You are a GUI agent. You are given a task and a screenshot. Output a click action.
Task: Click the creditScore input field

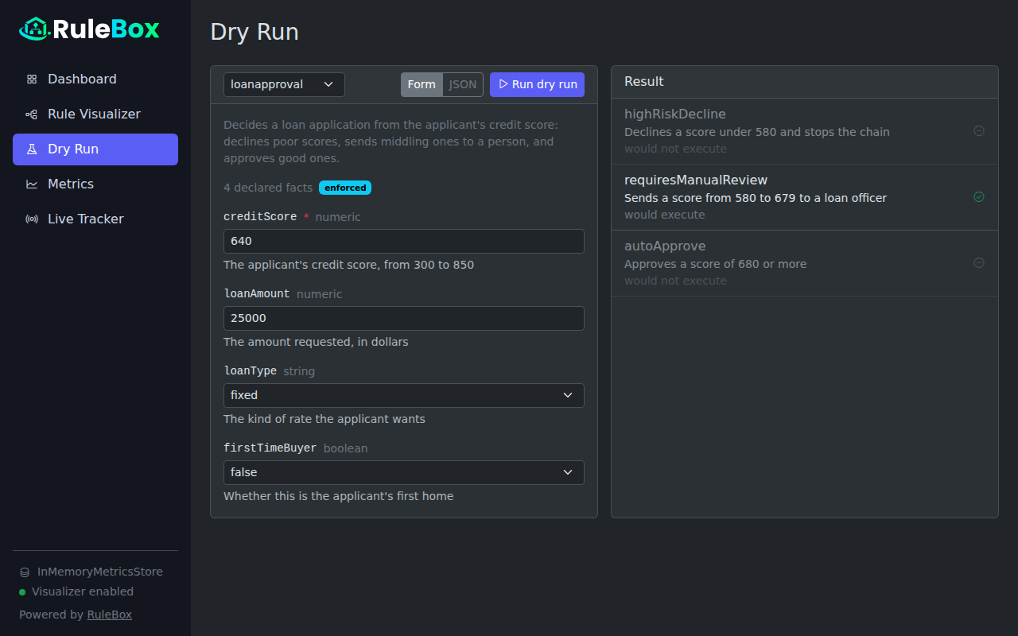pos(404,241)
